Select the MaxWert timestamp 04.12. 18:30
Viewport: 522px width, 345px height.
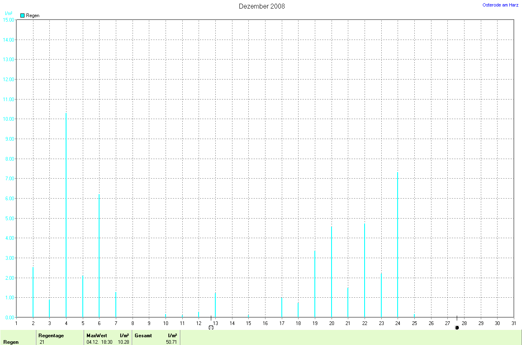pos(100,342)
